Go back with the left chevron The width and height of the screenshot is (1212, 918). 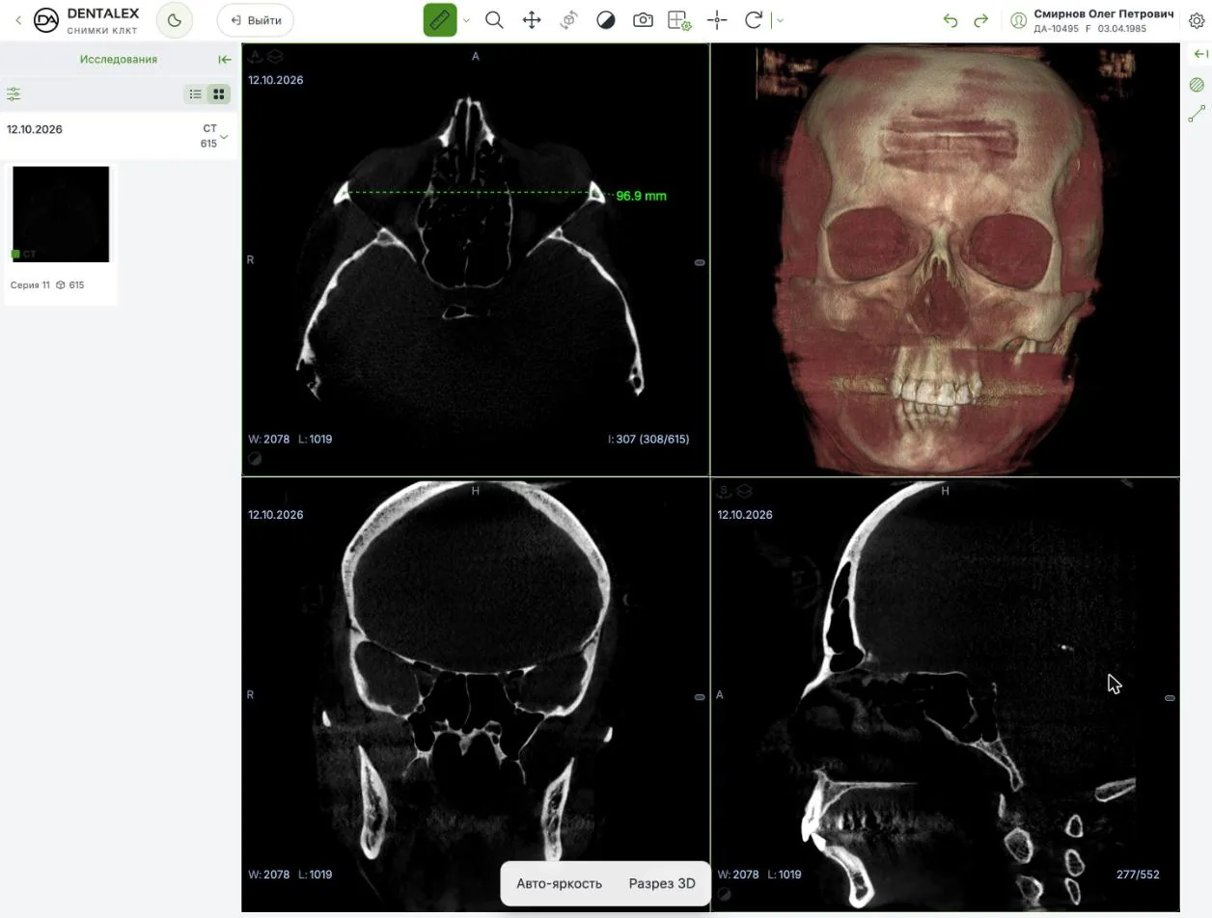point(17,20)
